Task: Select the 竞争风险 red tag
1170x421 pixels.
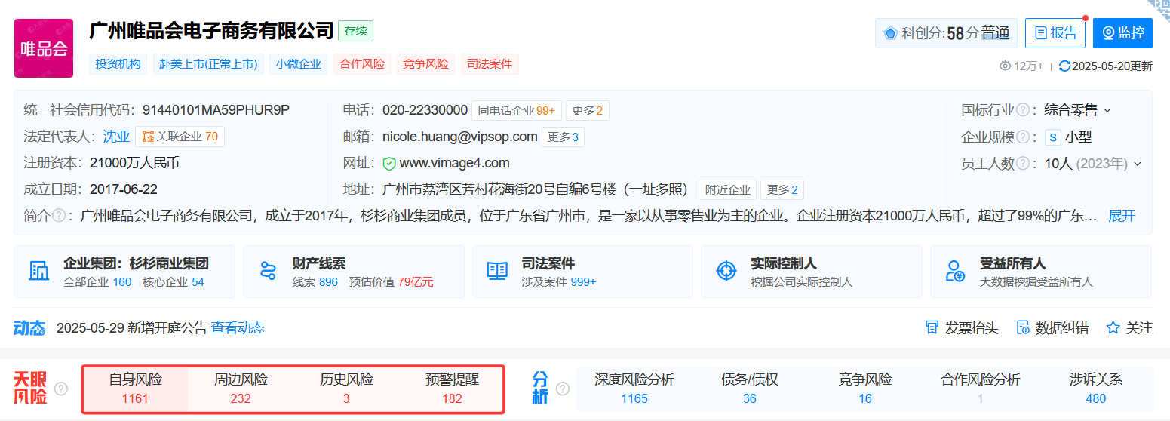Action: pos(425,64)
